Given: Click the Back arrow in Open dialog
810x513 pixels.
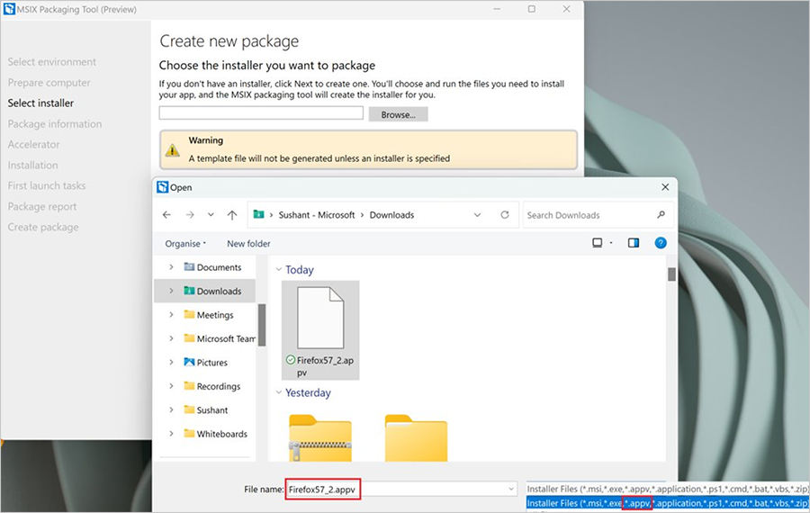Looking at the screenshot, I should (166, 215).
